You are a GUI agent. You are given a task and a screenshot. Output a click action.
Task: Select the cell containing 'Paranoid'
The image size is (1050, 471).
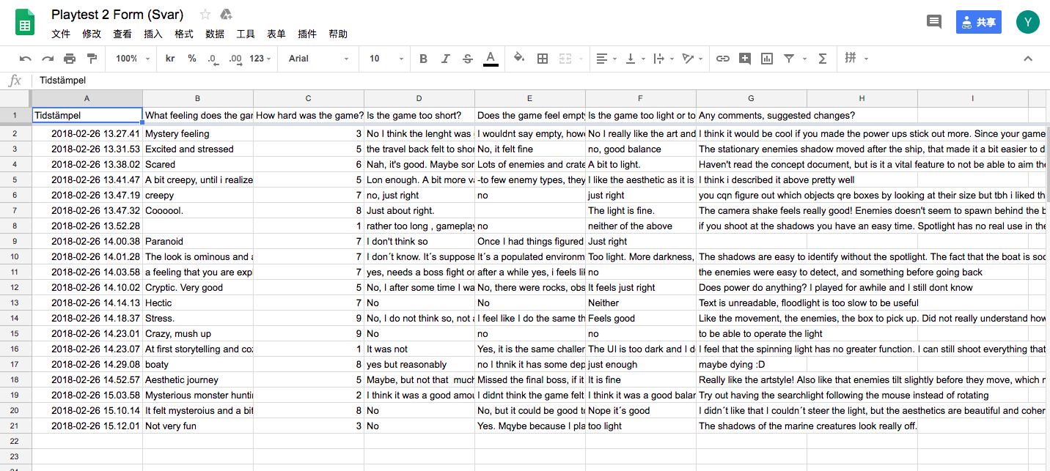click(x=197, y=241)
